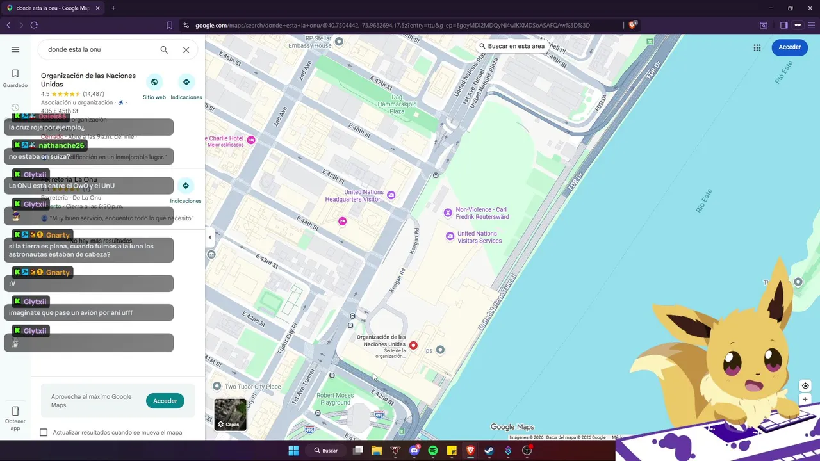Open Steam from the taskbar
The image size is (820, 461).
[489, 450]
